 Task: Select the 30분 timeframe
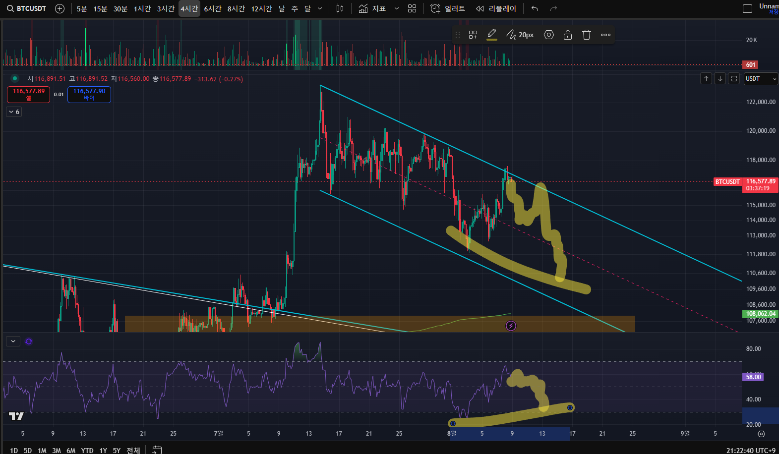(x=120, y=8)
